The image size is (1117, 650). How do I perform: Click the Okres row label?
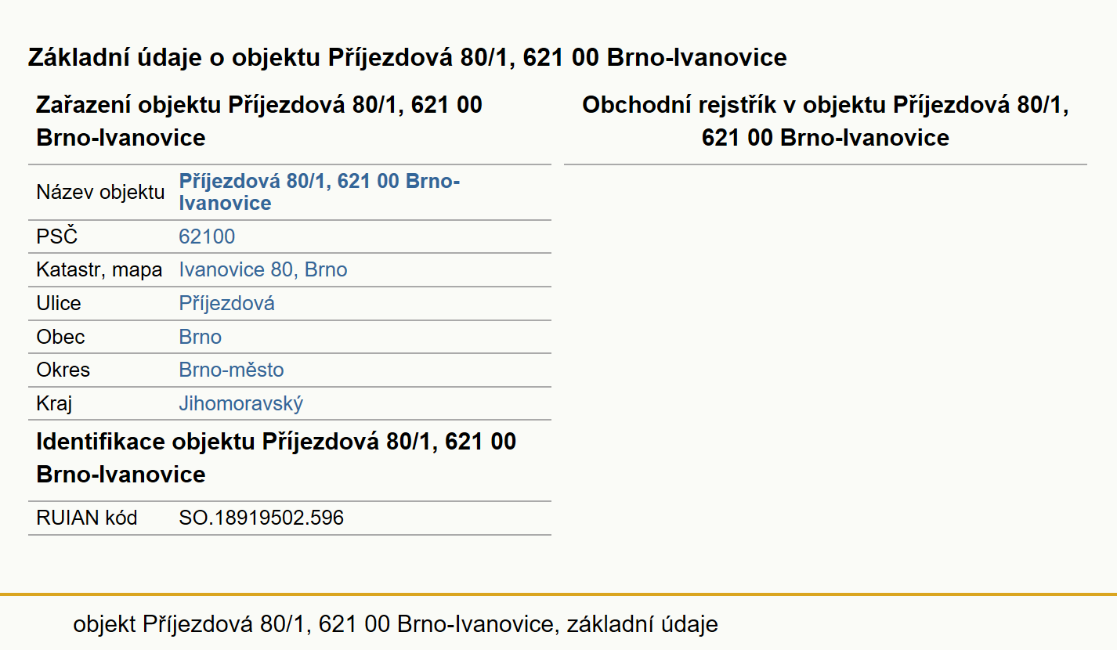click(x=63, y=370)
